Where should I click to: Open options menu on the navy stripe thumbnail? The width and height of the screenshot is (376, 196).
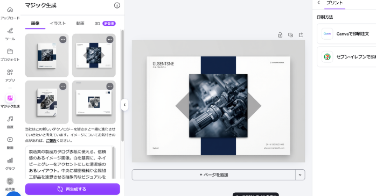[110, 39]
